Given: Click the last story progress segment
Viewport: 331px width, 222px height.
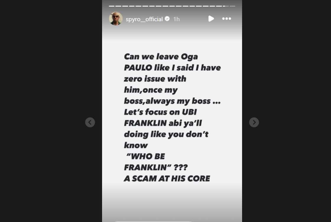Looking at the screenshot, I should [232, 6].
